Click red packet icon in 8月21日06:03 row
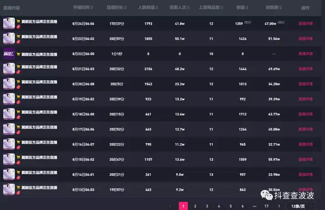 pyautogui.click(x=19, y=72)
